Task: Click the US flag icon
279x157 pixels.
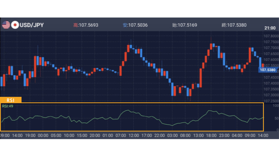Action: [x=6, y=25]
